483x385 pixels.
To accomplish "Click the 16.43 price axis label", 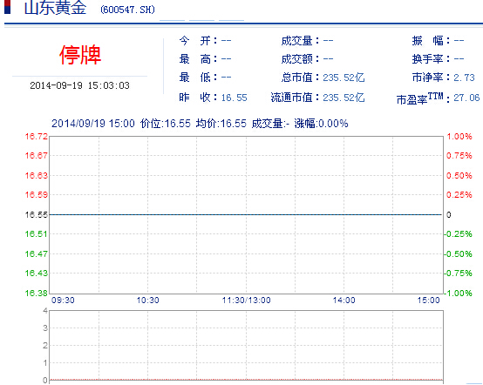I will pos(37,273).
